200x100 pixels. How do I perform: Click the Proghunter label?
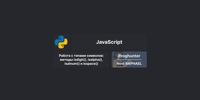(129, 56)
